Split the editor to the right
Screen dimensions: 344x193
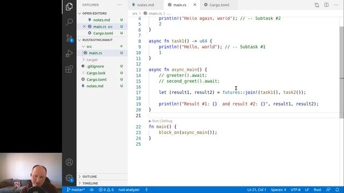326,5
